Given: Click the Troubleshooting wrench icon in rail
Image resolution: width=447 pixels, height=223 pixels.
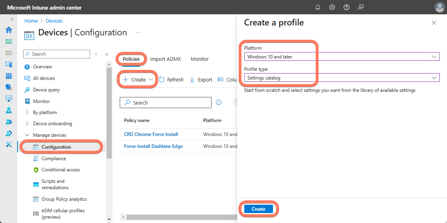Looking at the screenshot, I should [9, 144].
